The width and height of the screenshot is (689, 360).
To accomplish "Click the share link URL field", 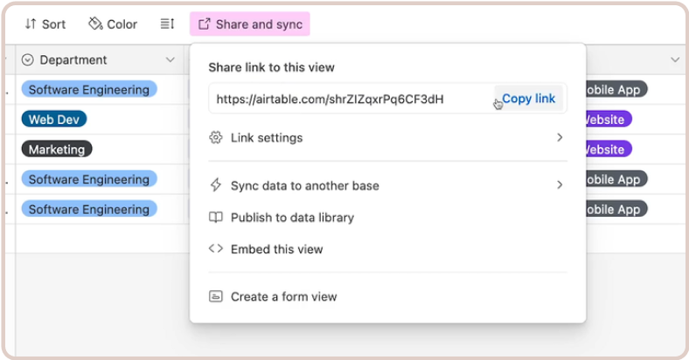I will [x=350, y=99].
